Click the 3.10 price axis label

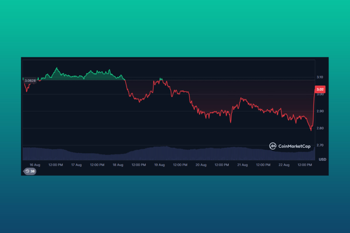point(320,77)
